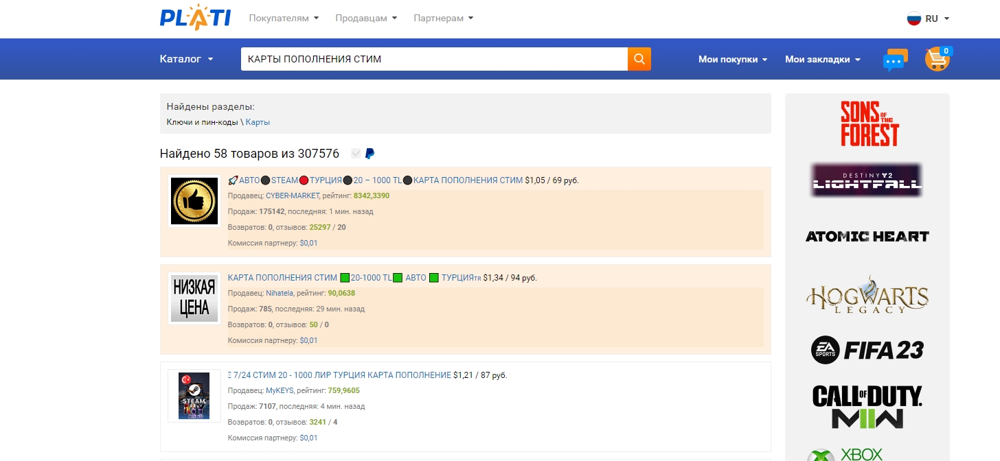Open the Destiny 2 Lightfall banner
Screen dimensions: 1000x461
pyautogui.click(x=867, y=180)
